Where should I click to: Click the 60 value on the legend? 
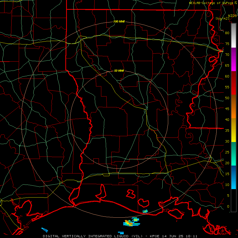[x=227, y=76]
